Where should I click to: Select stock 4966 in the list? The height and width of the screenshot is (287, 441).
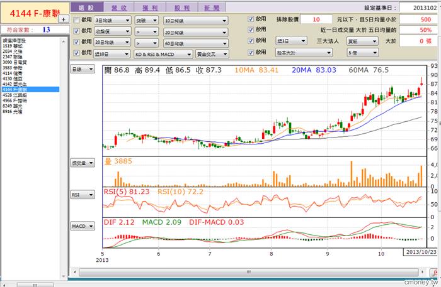pyautogui.click(x=30, y=100)
